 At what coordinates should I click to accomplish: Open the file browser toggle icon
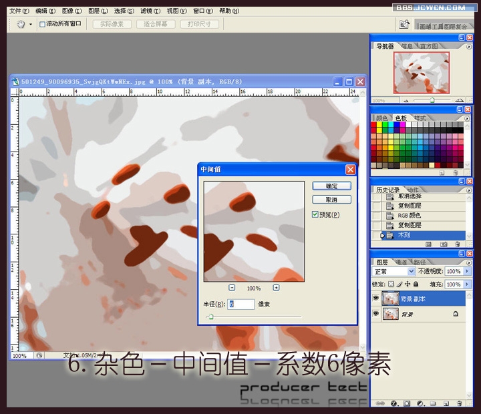[x=404, y=24]
